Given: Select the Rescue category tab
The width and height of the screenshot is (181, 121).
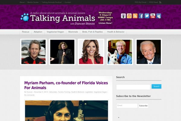Looking at the screenshot, I should click(x=26, y=32).
